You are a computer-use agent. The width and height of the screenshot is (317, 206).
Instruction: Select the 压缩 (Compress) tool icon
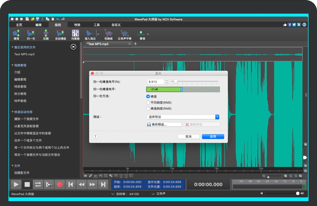46,34
